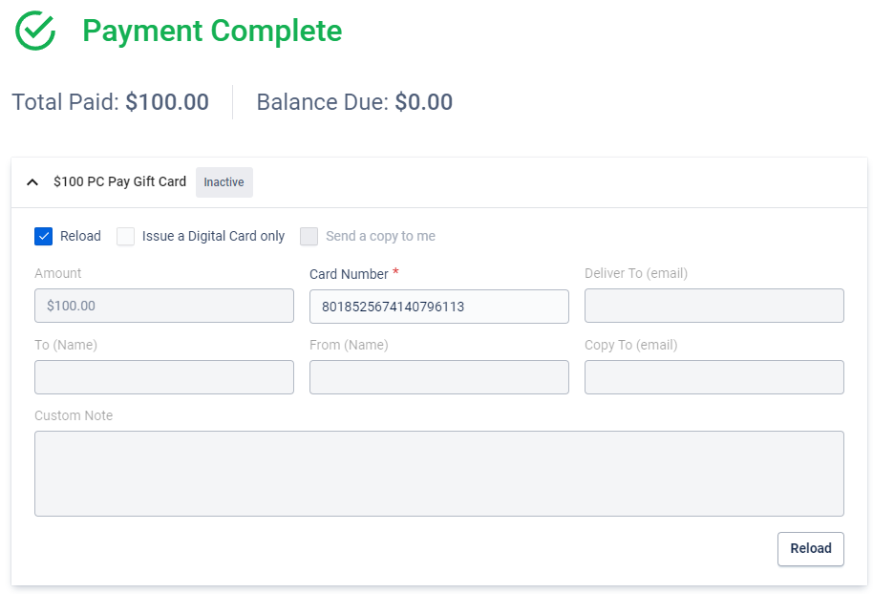873x594 pixels.
Task: Click the Deliver To email field
Action: pos(713,306)
